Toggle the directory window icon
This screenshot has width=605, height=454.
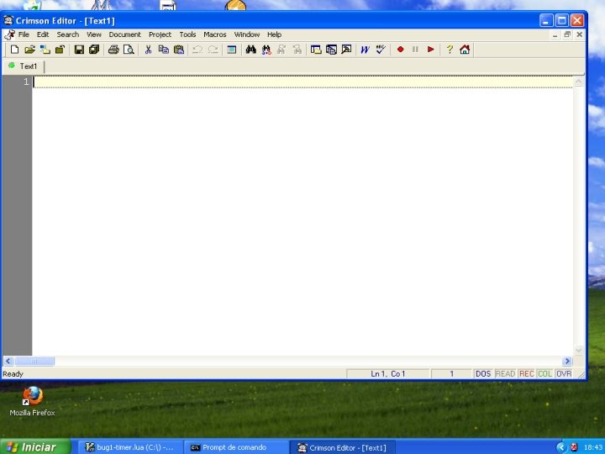(316, 50)
